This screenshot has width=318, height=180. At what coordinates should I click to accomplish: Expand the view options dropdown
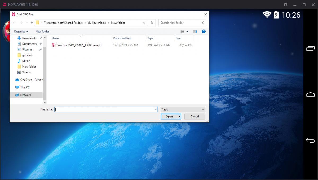click(x=187, y=32)
